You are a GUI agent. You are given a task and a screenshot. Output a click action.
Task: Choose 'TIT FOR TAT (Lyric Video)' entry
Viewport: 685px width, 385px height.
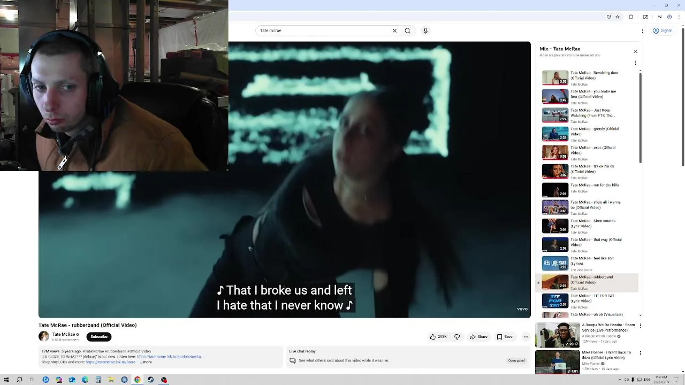[587, 301]
